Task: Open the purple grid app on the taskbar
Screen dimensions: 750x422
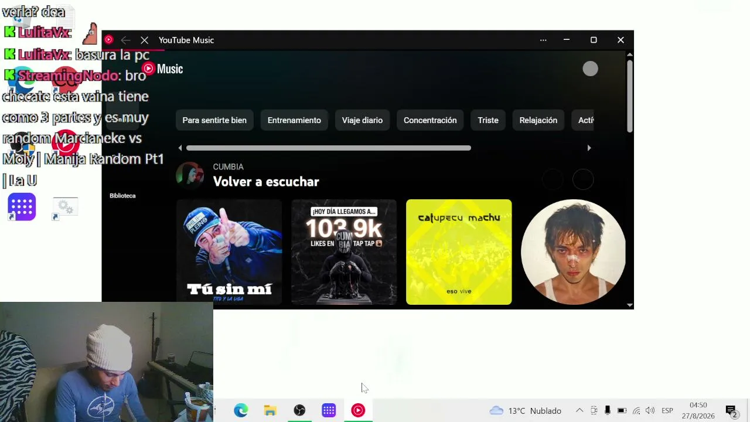Action: click(x=329, y=410)
